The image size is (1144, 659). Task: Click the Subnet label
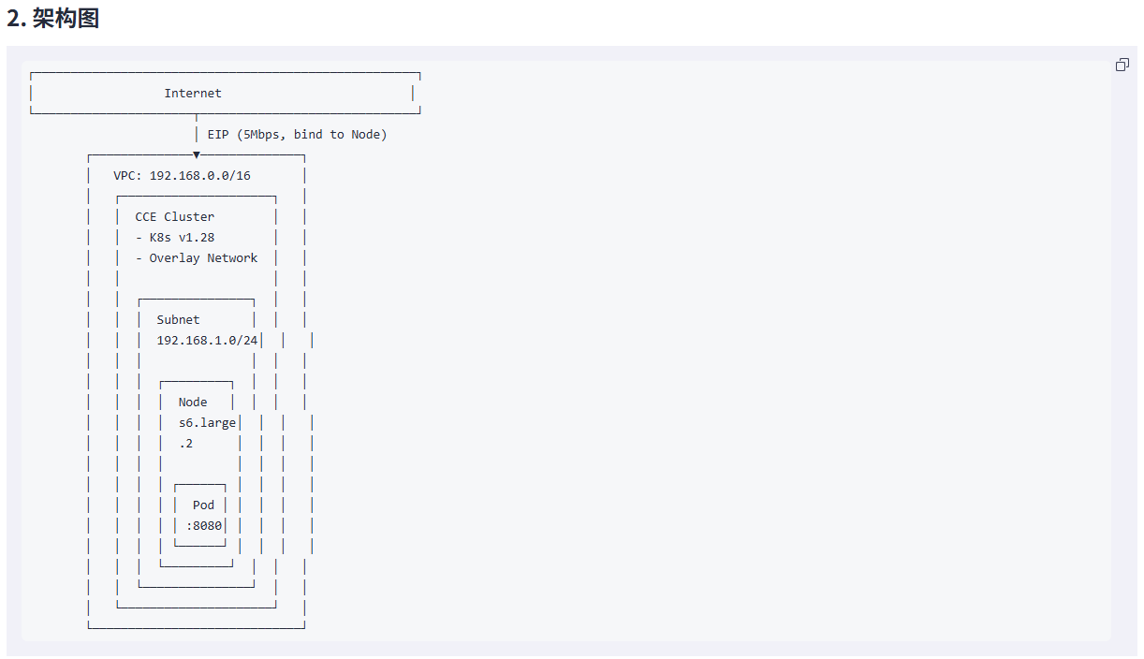[x=178, y=319]
